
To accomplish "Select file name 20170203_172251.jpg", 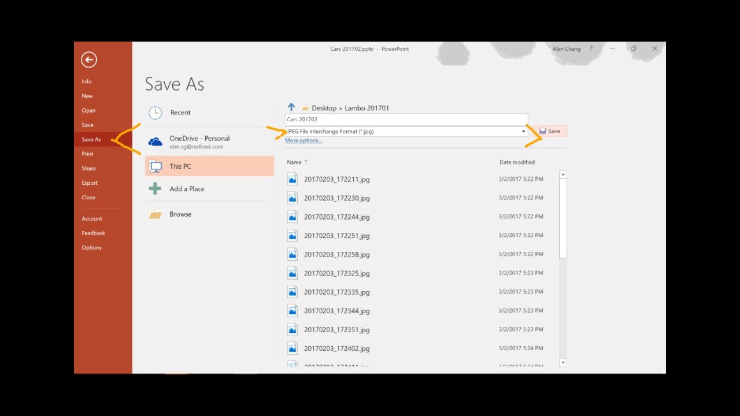I will [336, 236].
